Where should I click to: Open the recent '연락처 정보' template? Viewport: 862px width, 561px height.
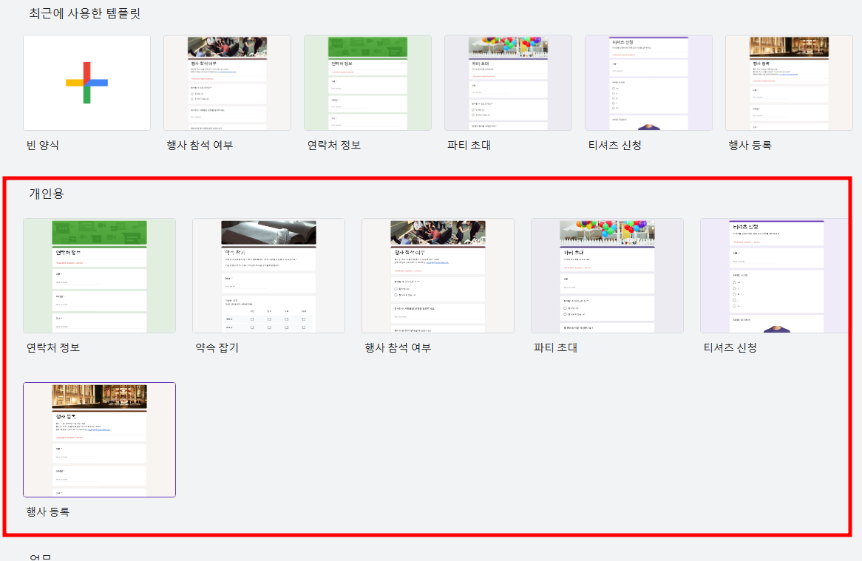[367, 82]
